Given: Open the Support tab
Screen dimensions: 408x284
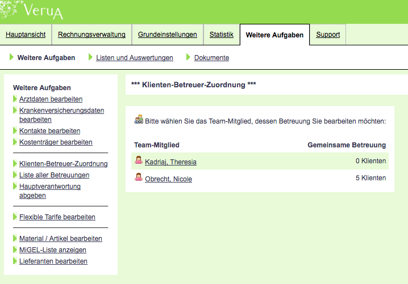Looking at the screenshot, I should [328, 35].
